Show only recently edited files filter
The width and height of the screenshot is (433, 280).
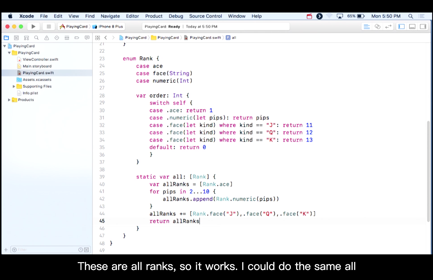point(81,250)
